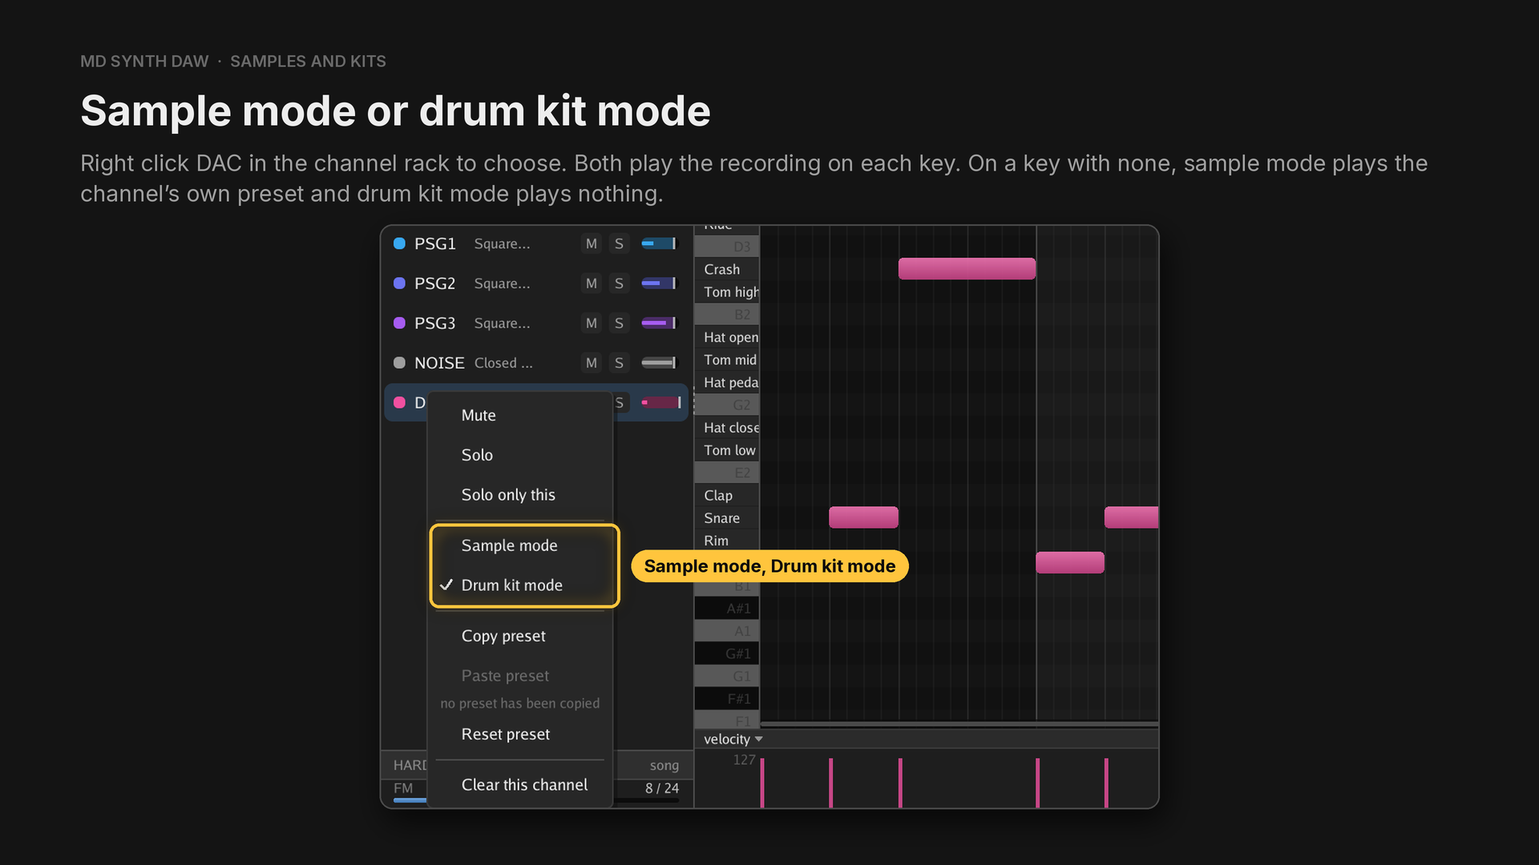Select the NOISE channel name
Screen dimensions: 1539x865
tap(439, 363)
